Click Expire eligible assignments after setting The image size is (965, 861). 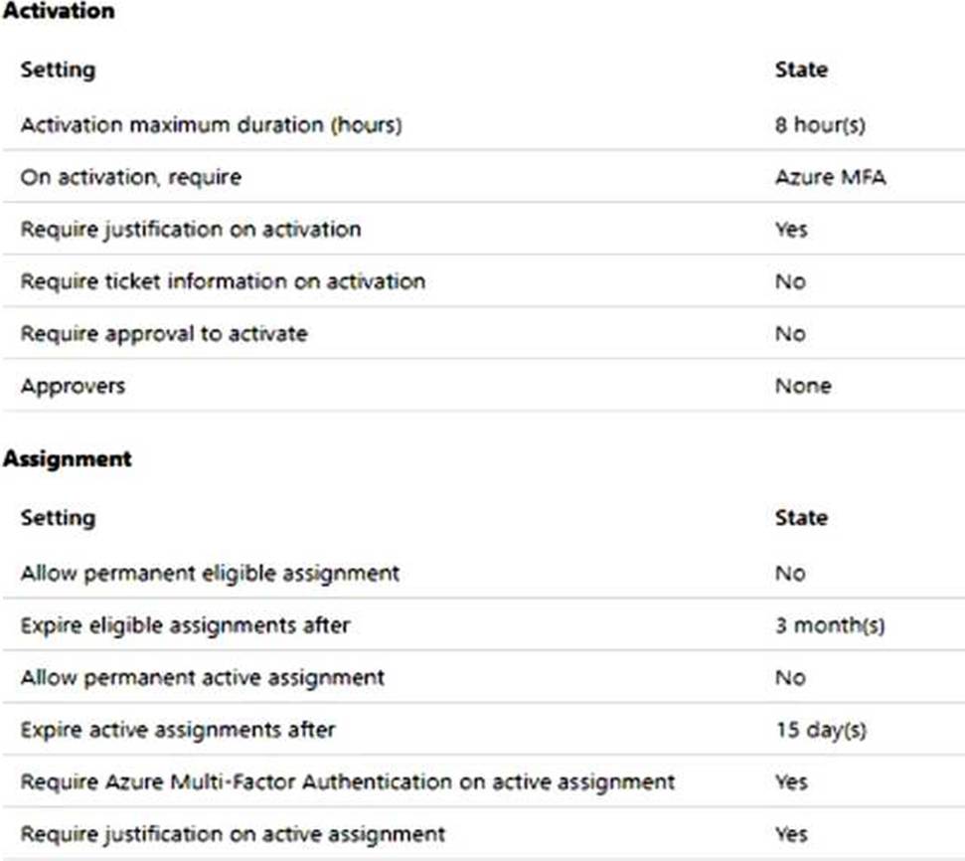pos(185,625)
